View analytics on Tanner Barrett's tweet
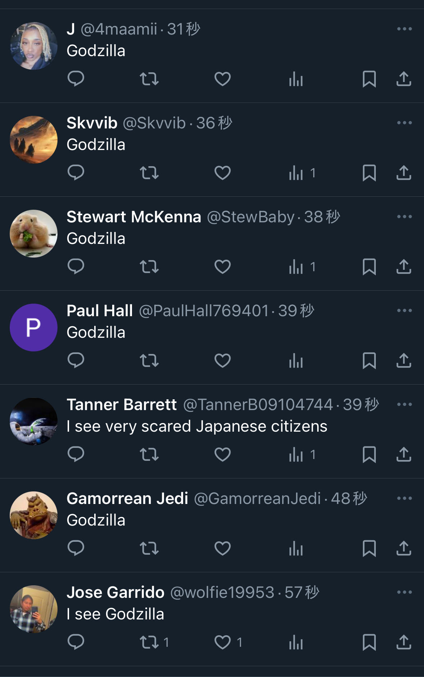 point(296,454)
